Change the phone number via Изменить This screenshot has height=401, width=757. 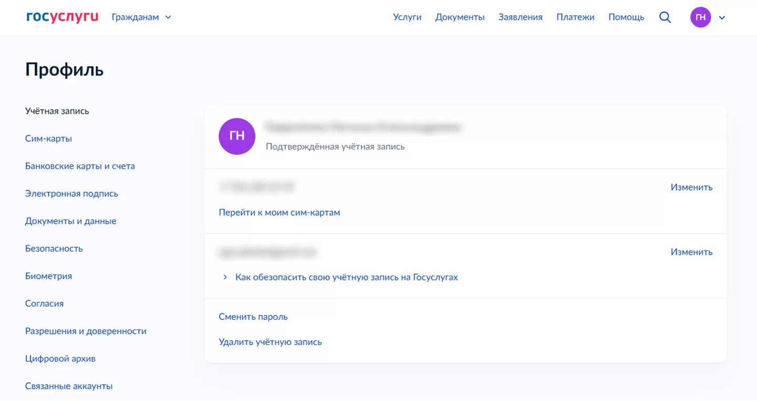point(691,187)
